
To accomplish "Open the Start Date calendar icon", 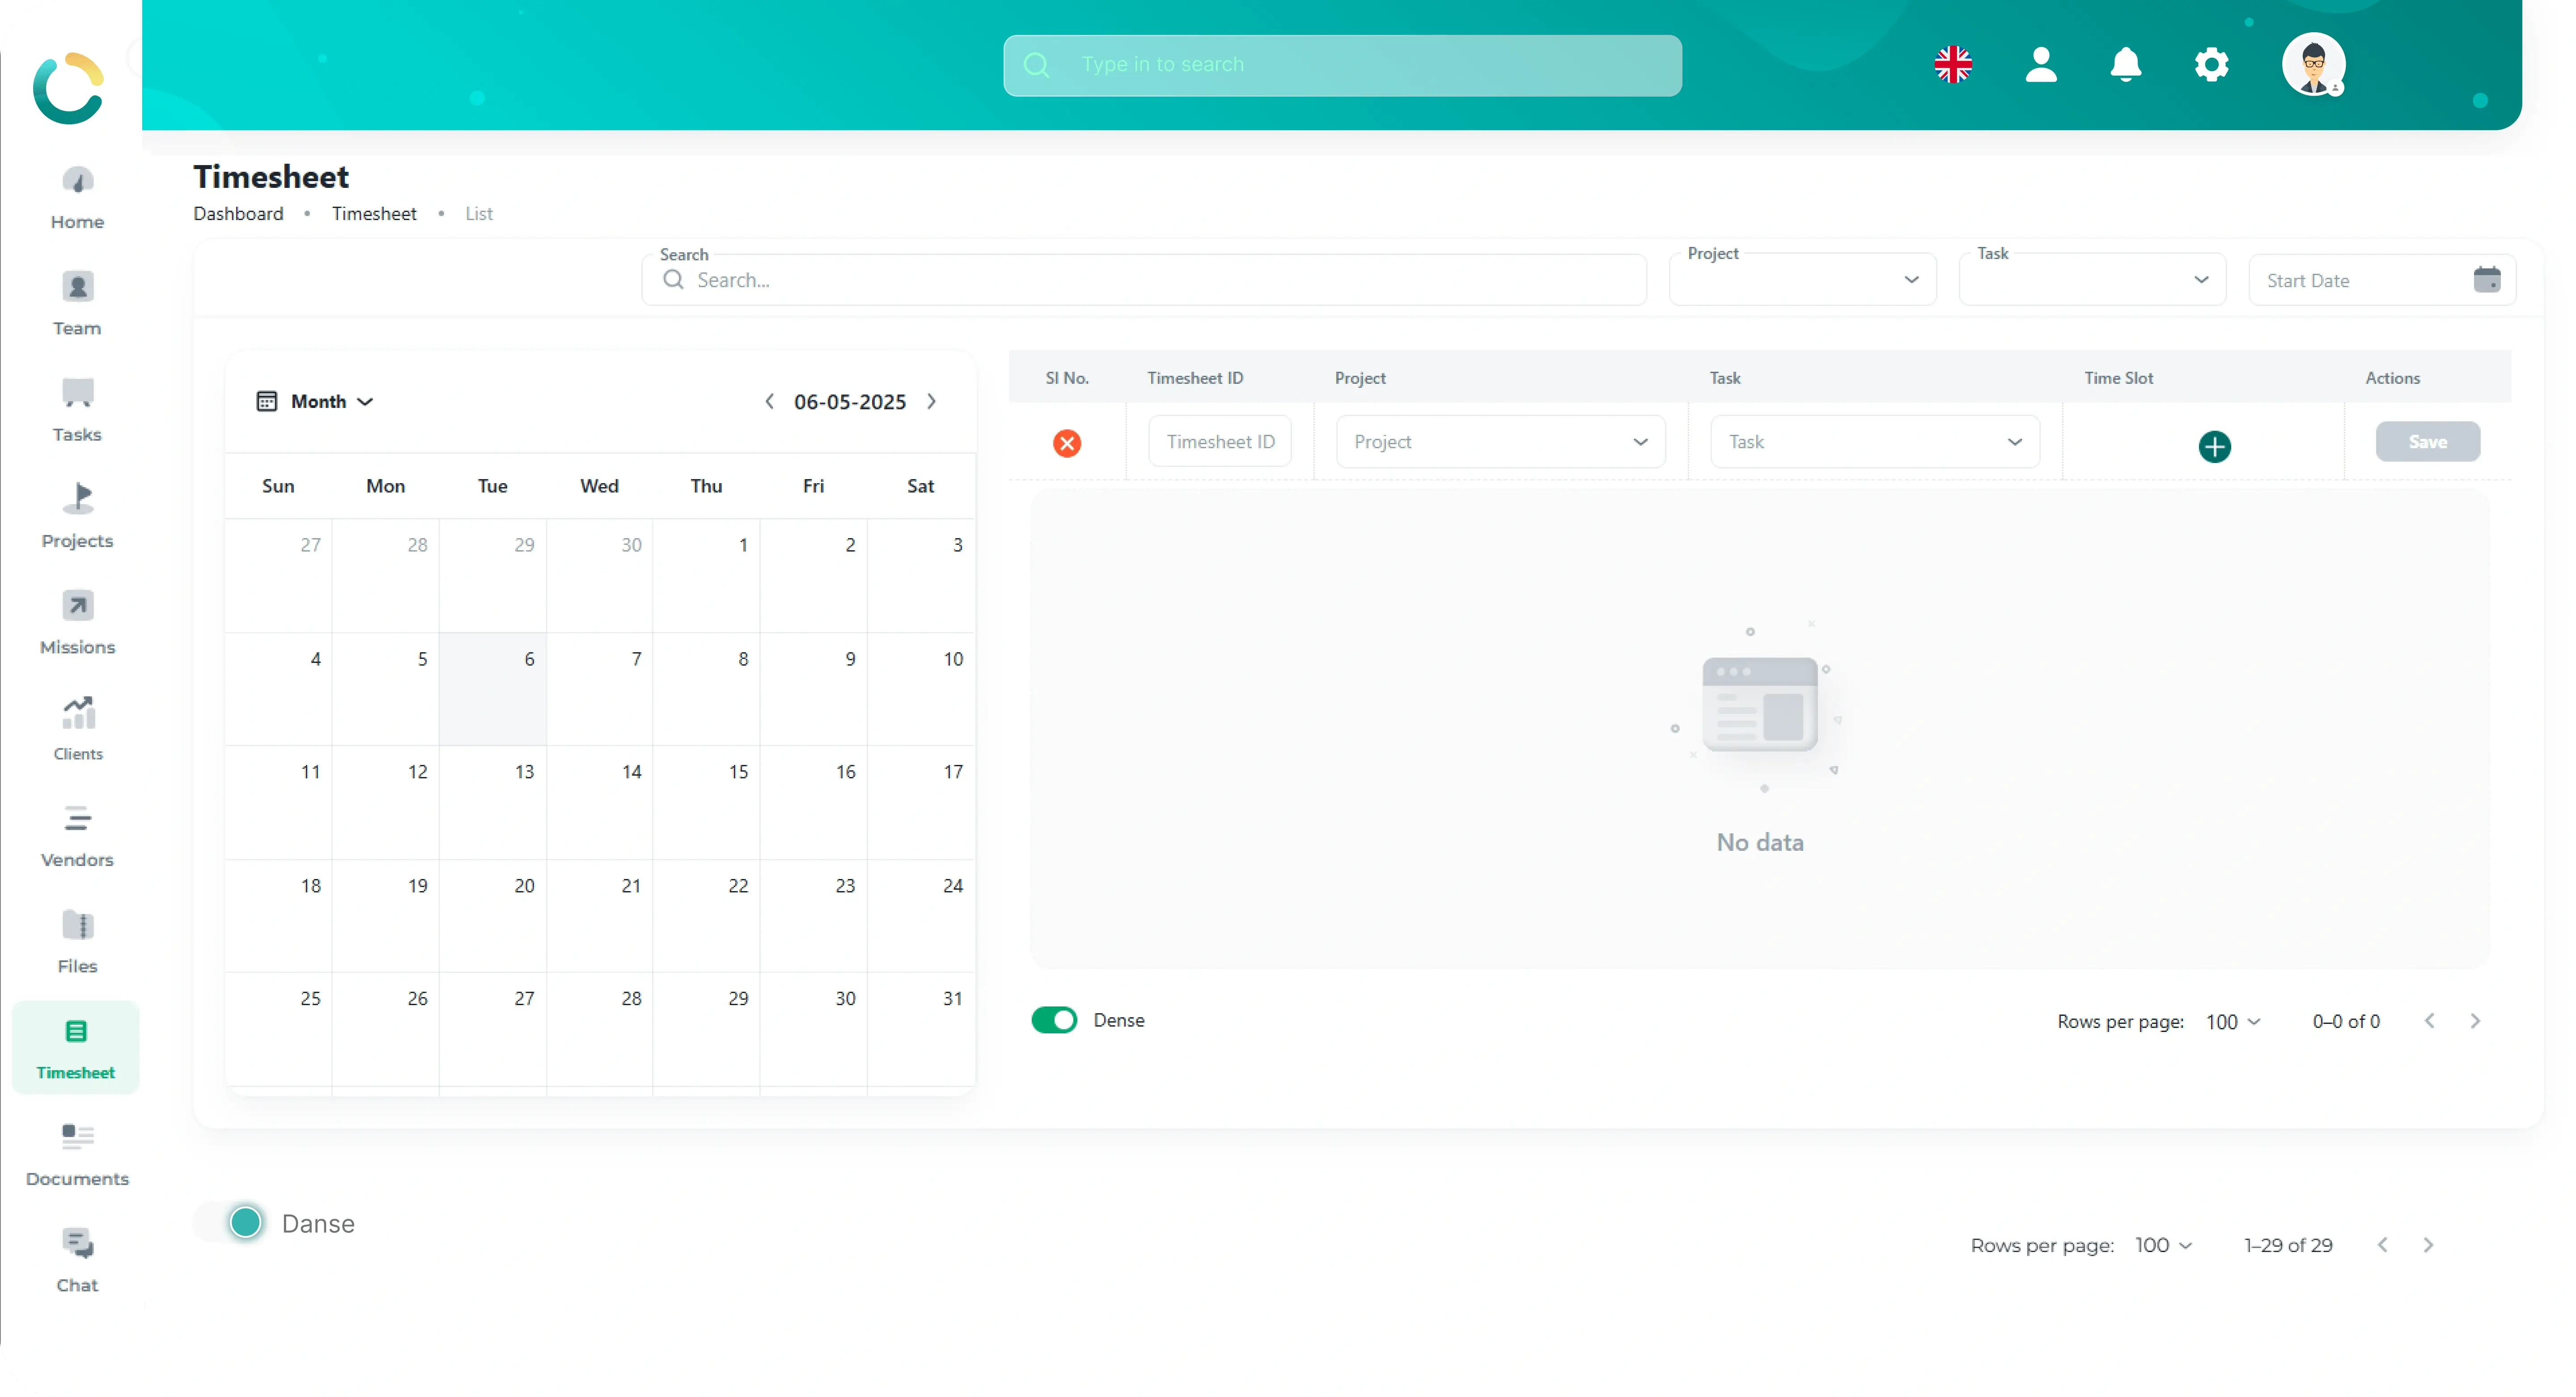I will [x=2486, y=280].
